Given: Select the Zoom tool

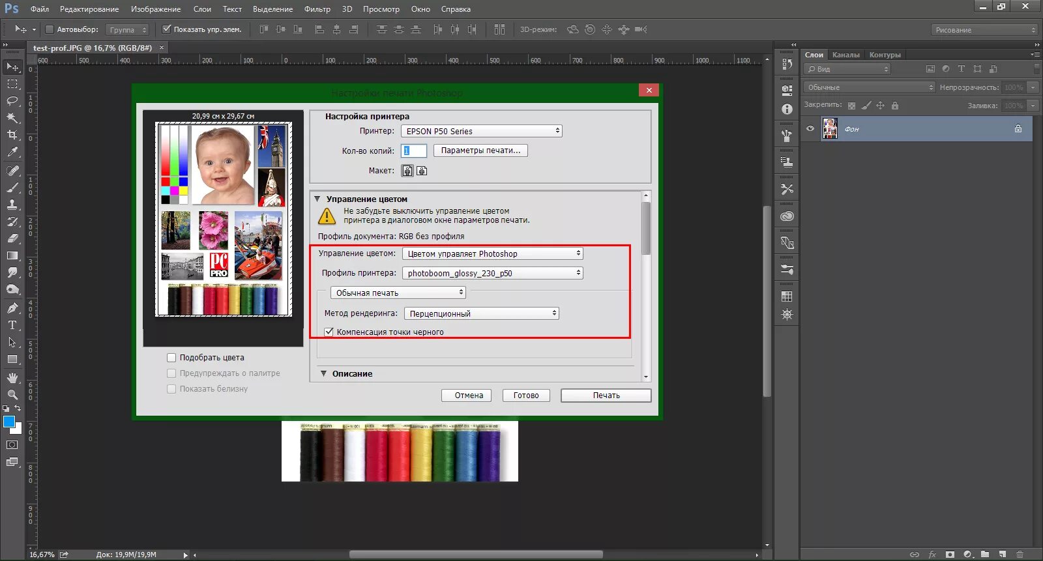Looking at the screenshot, I should (x=12, y=395).
